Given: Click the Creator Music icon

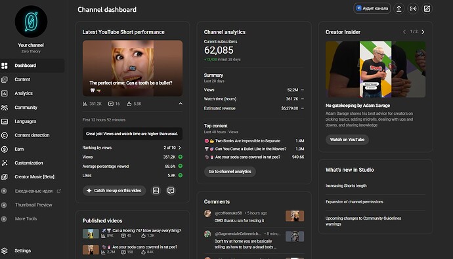Looking at the screenshot, I should [5, 177].
